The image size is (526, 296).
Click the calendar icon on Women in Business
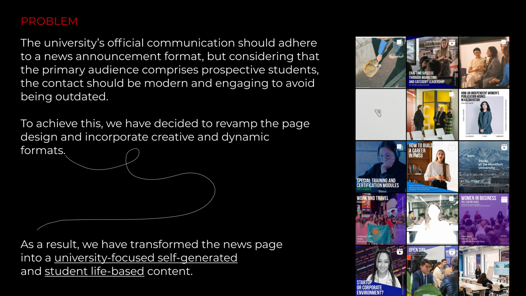pyautogui.click(x=504, y=200)
